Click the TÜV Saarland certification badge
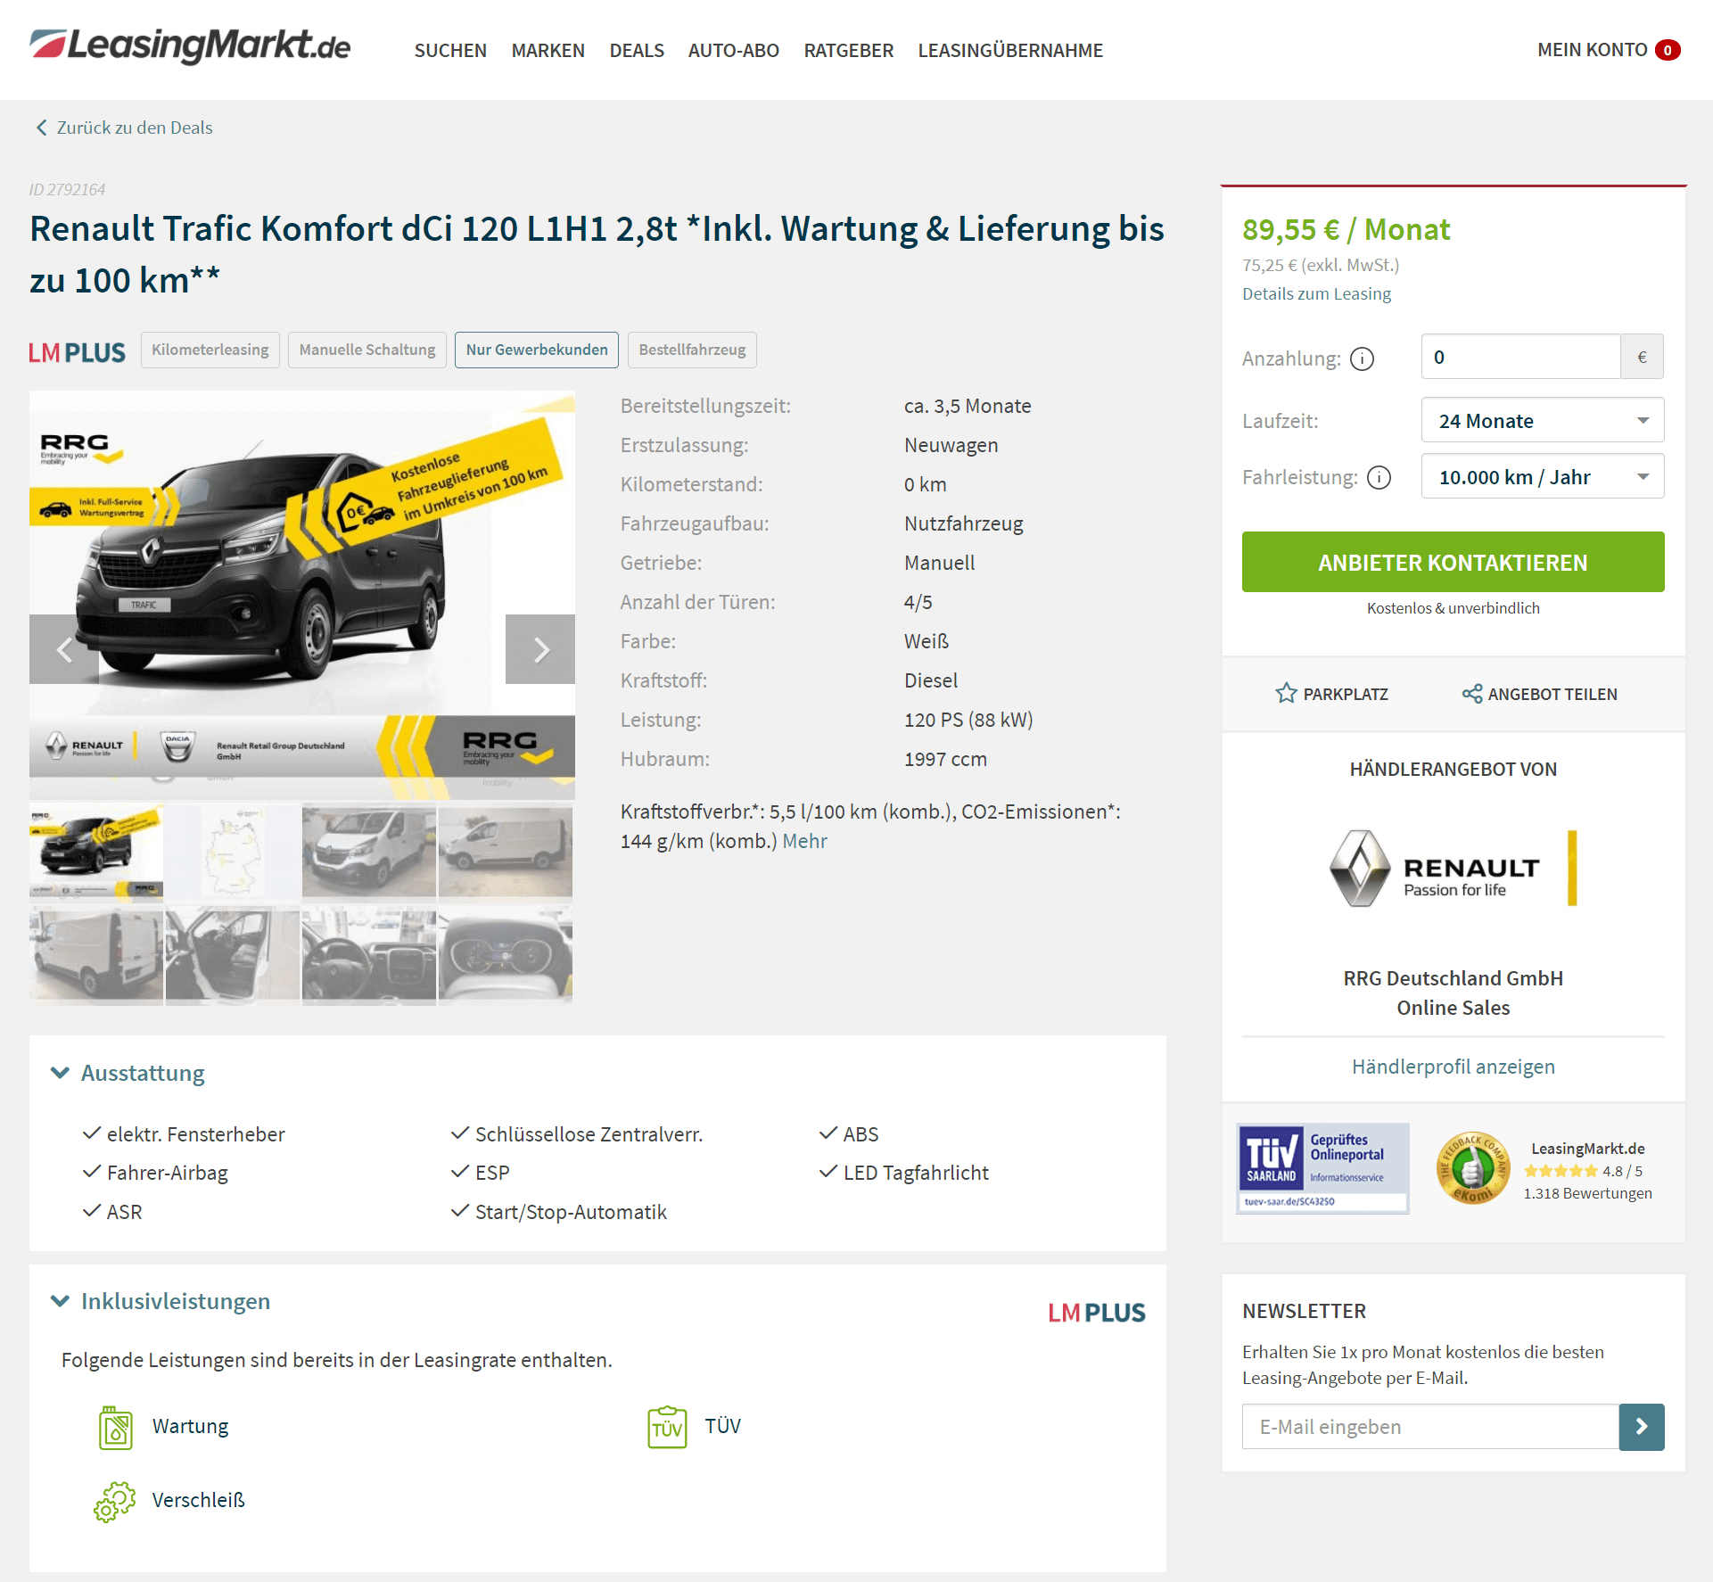This screenshot has height=1582, width=1713. pos(1322,1168)
